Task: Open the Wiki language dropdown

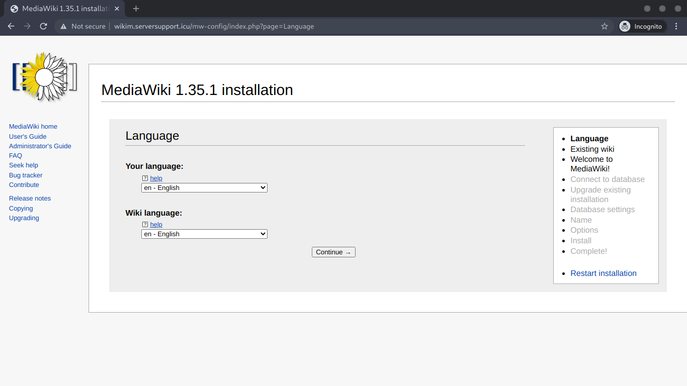Action: click(x=204, y=234)
